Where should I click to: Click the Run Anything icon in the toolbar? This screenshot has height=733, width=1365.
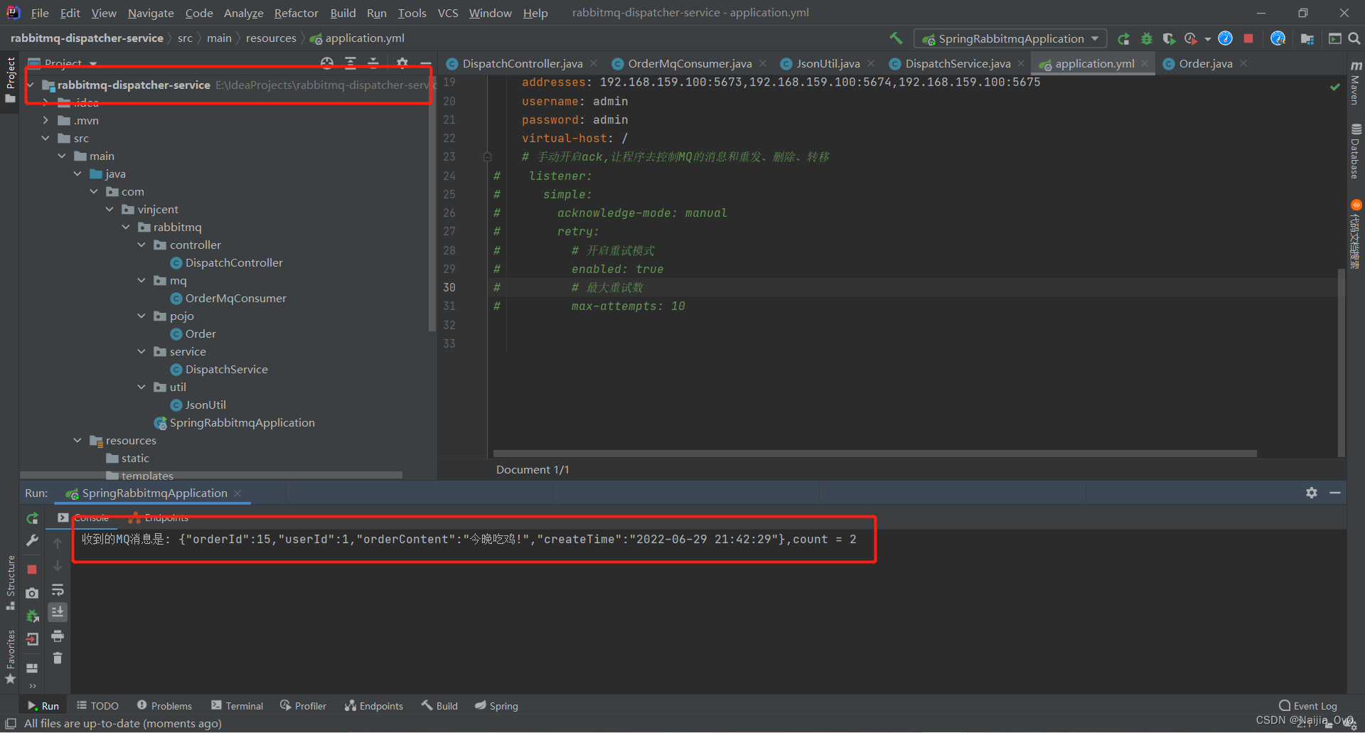pyautogui.click(x=1335, y=38)
